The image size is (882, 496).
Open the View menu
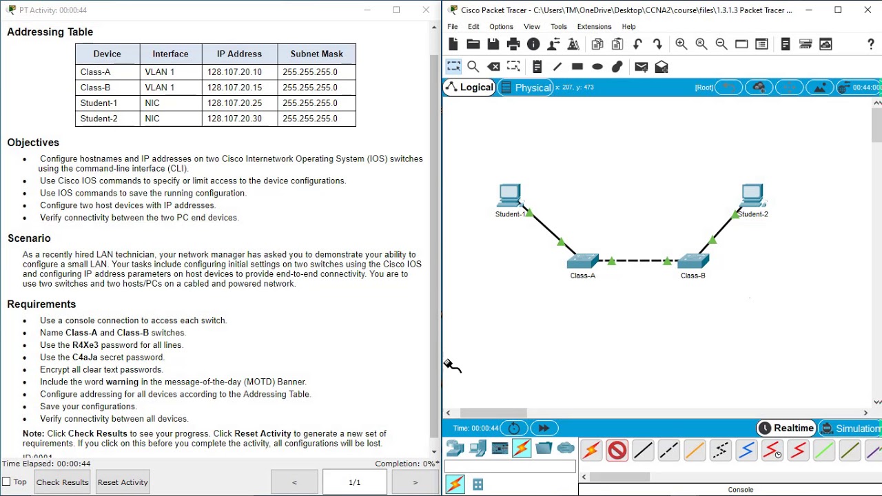coord(531,27)
